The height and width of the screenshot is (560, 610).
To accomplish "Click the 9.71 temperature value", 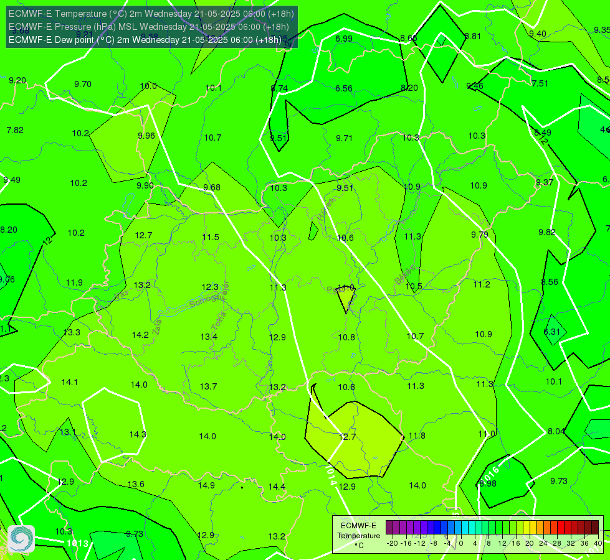I will click(x=344, y=138).
